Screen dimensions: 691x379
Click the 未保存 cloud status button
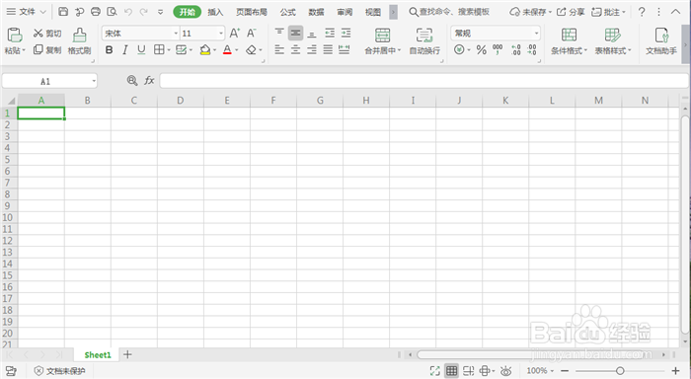(531, 12)
